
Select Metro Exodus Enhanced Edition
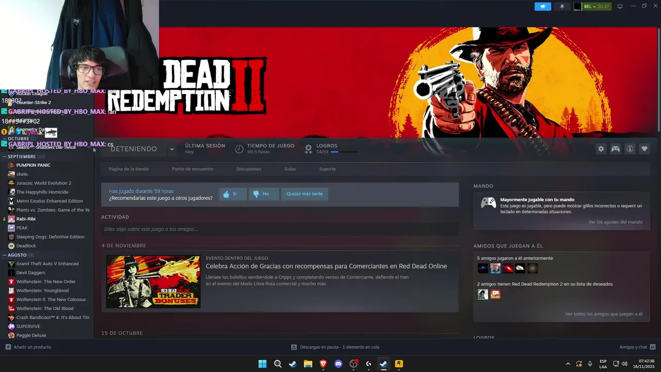(x=50, y=201)
